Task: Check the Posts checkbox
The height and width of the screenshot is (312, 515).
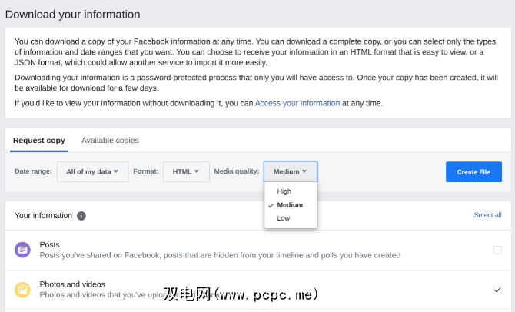Action: pos(497,250)
